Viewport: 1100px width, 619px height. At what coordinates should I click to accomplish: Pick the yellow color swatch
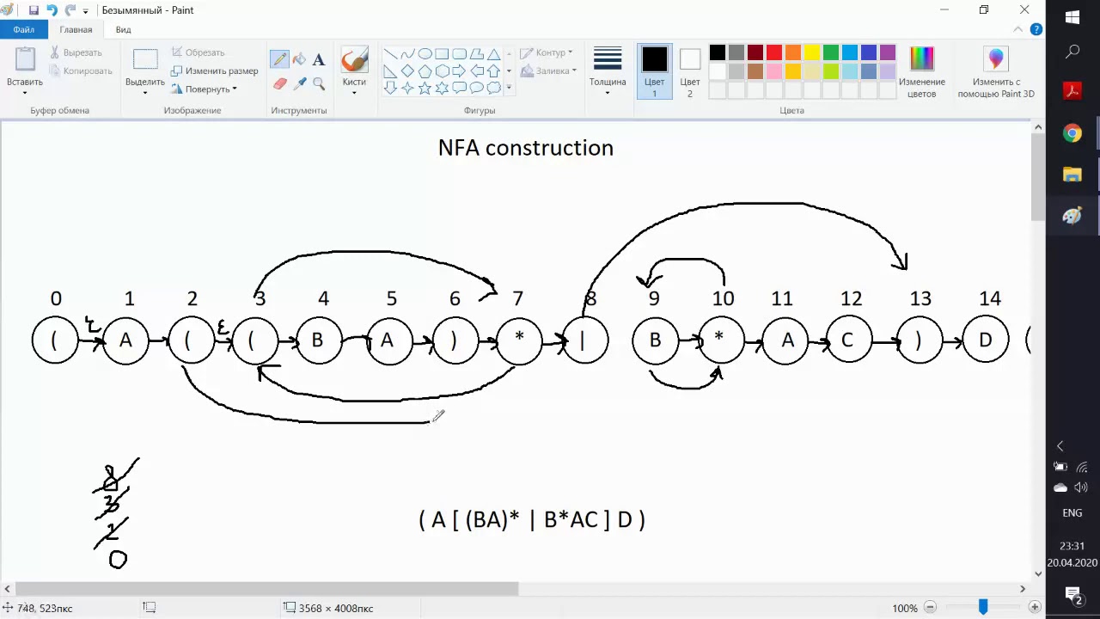coord(811,52)
